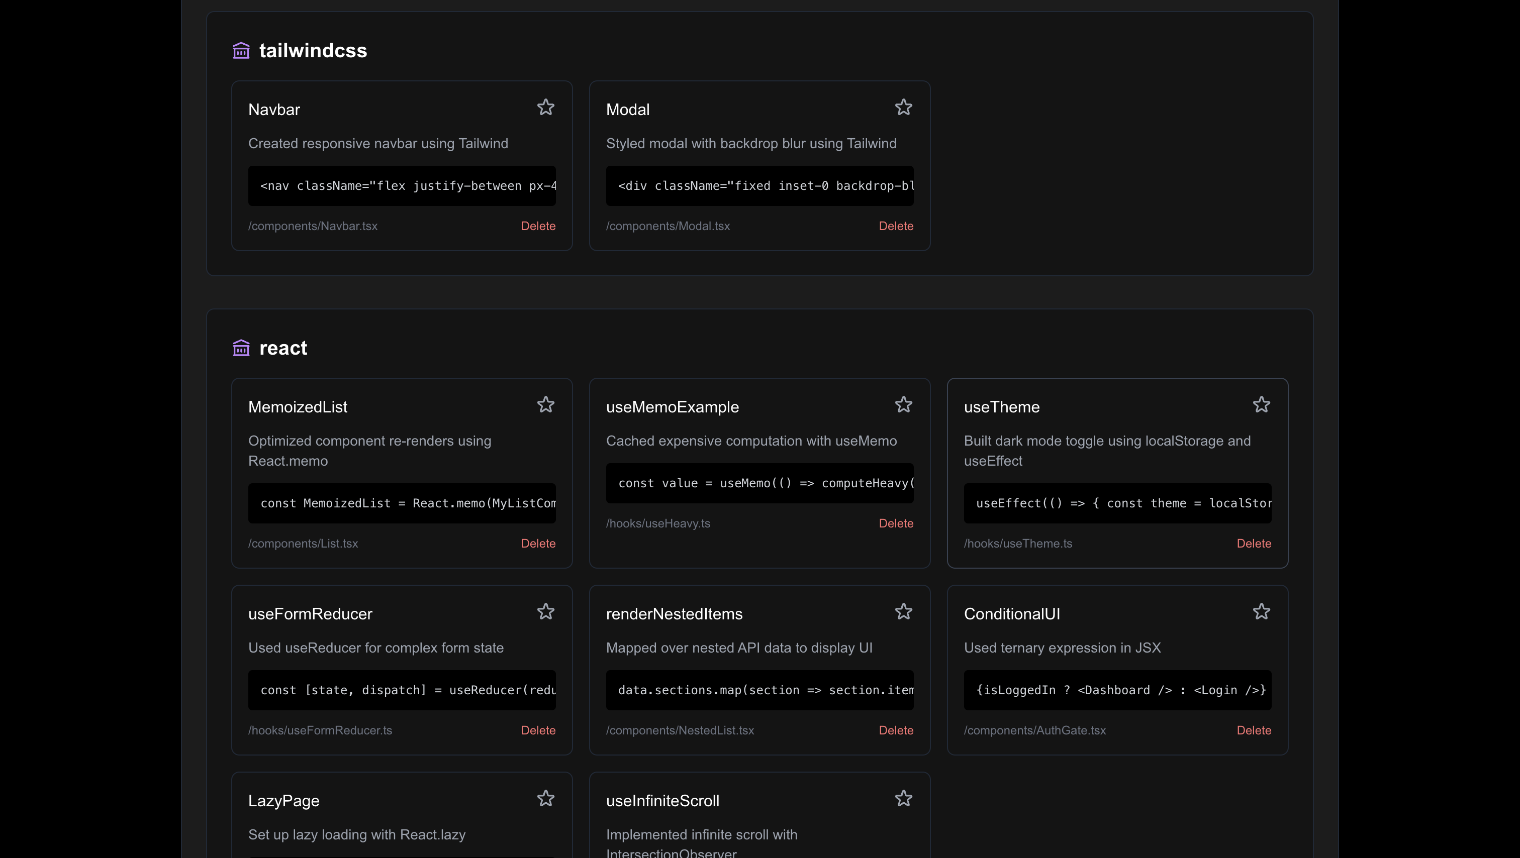Favorite the MemoizedList snippet
Viewport: 1520px width, 858px height.
point(546,404)
